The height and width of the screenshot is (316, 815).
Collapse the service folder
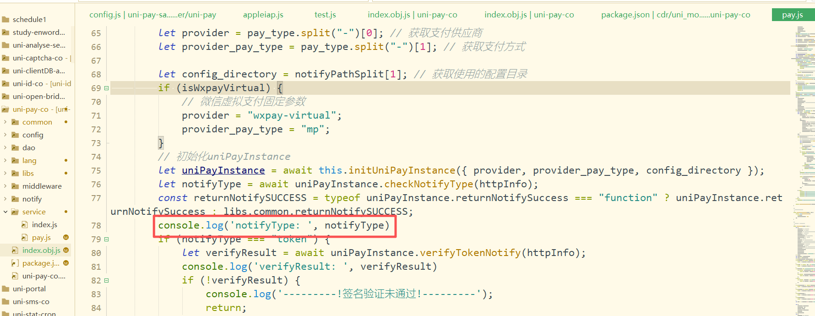5,212
